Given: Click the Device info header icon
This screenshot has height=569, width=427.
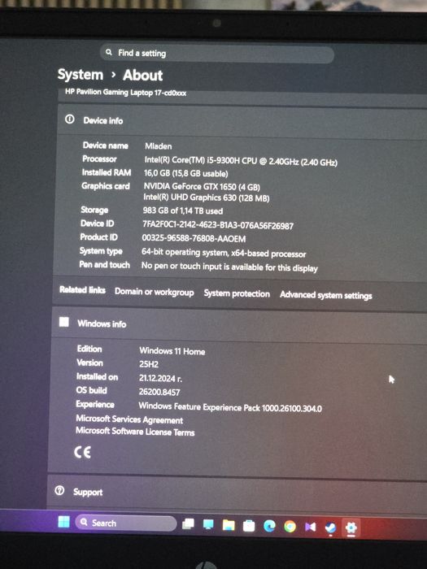Looking at the screenshot, I should (70, 119).
